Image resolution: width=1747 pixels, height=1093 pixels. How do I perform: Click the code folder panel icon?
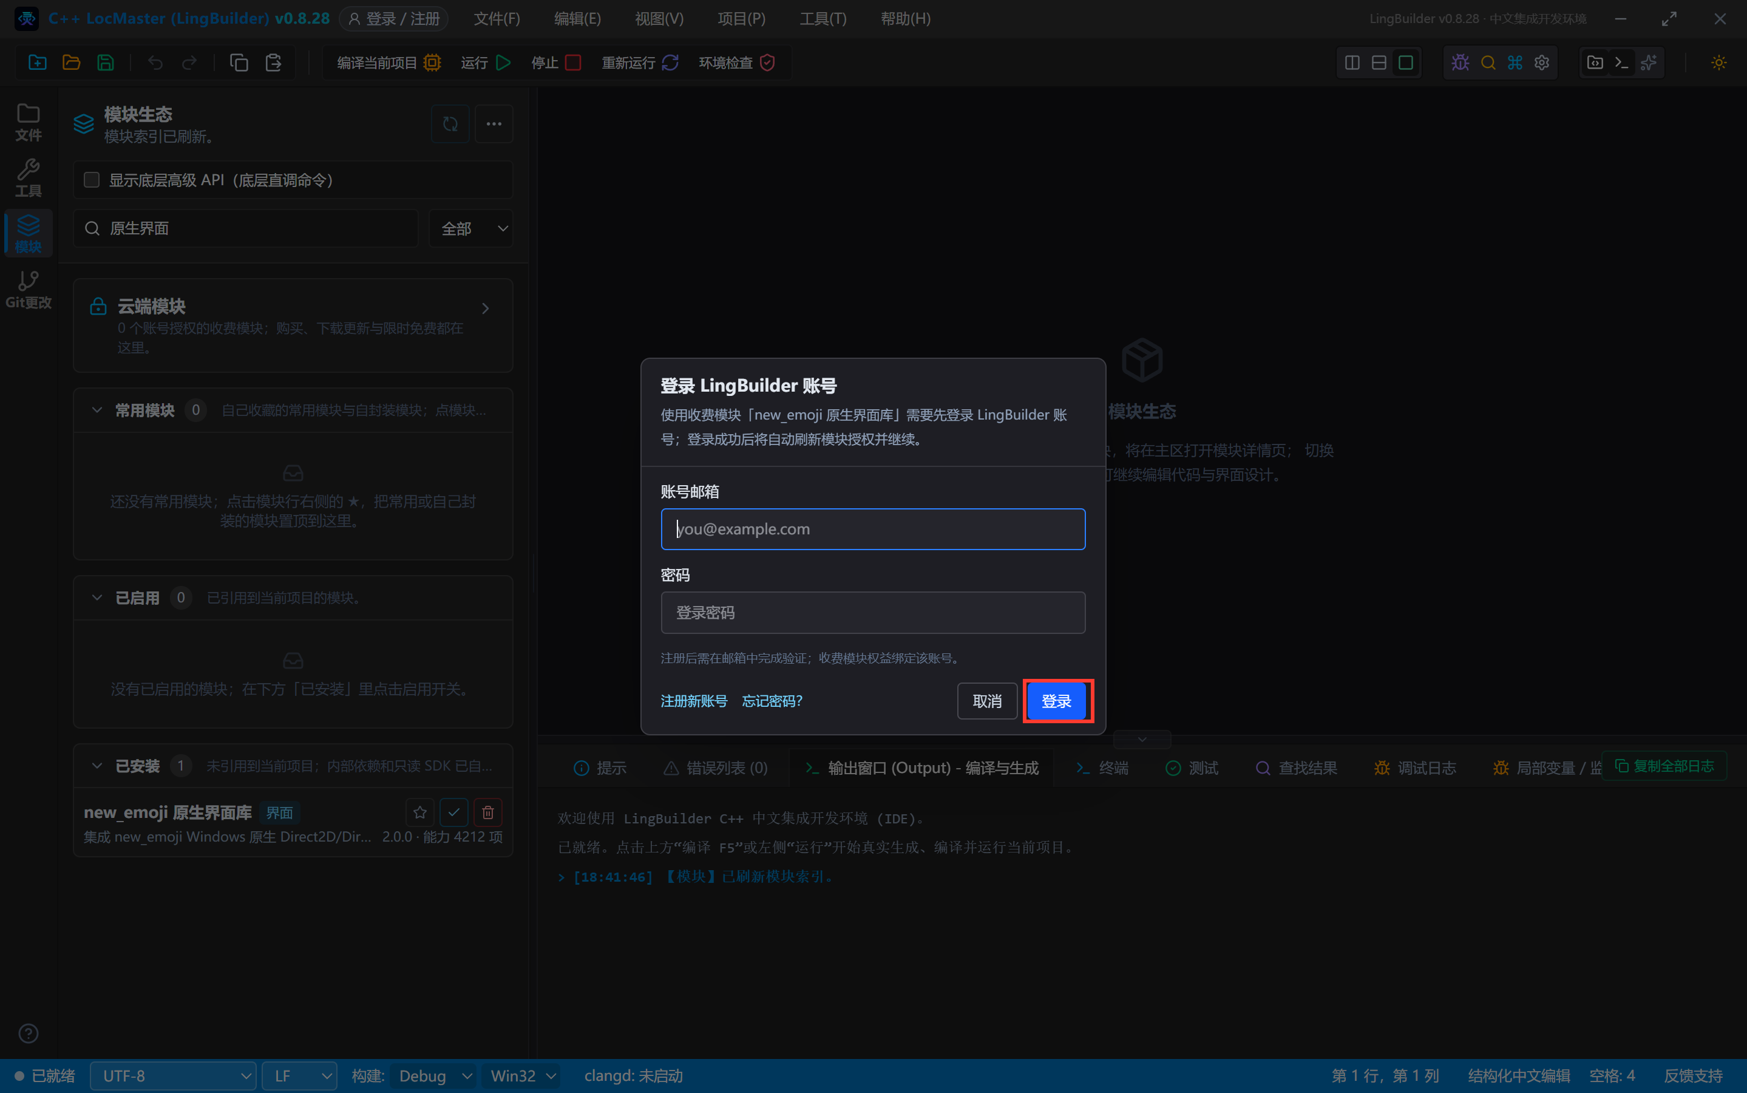[1595, 63]
